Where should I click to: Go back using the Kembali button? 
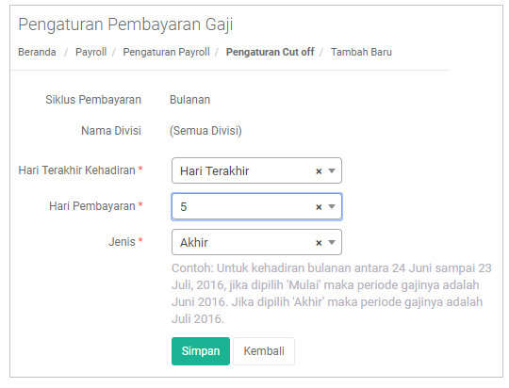(264, 351)
